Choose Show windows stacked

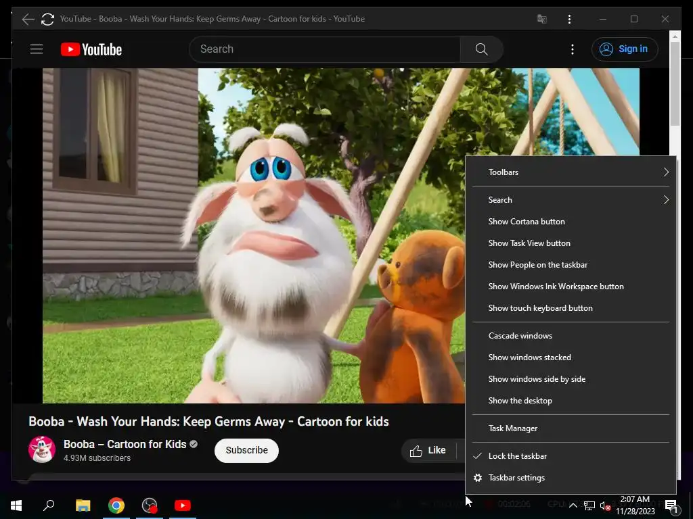coord(571,357)
